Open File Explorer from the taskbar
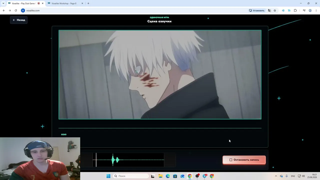Screen dimensions: 320x180 160,176
